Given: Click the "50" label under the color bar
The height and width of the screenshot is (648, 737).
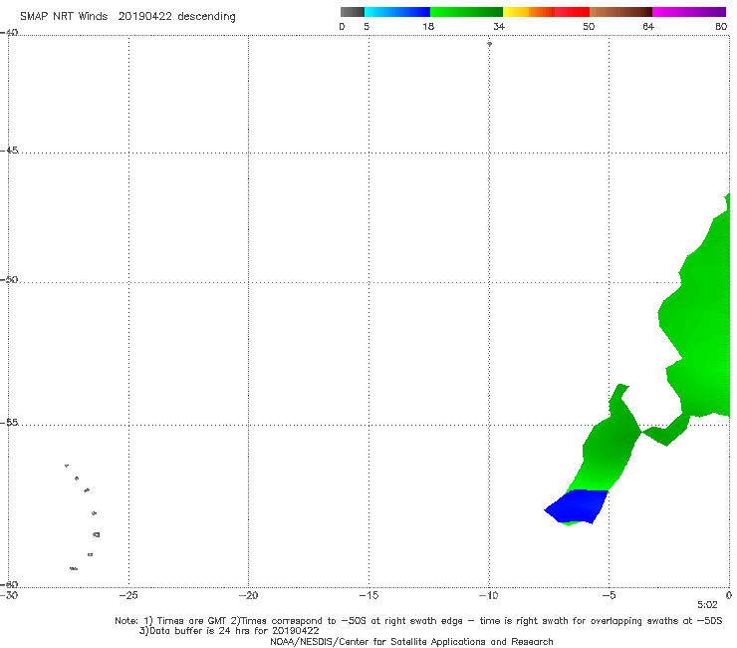Looking at the screenshot, I should coord(589,26).
